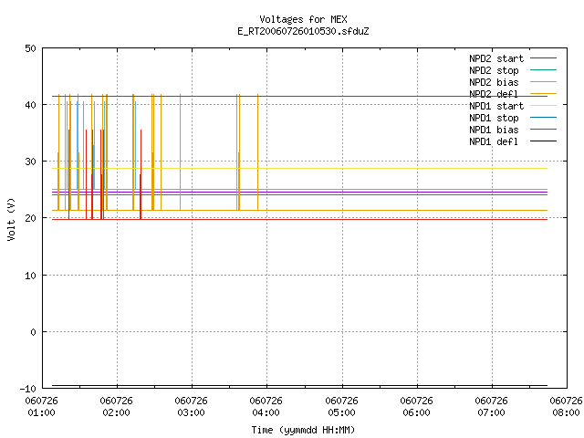The image size is (584, 438).
Task: Click the chart title 'Voltages for MEX'
Action: 303,19
